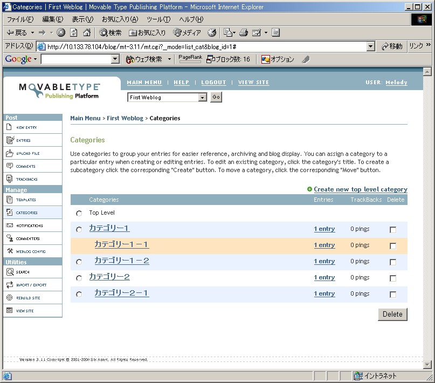Viewport: 435px width, 383px height.
Task: Click the LOGOUT link
Action: (x=213, y=83)
